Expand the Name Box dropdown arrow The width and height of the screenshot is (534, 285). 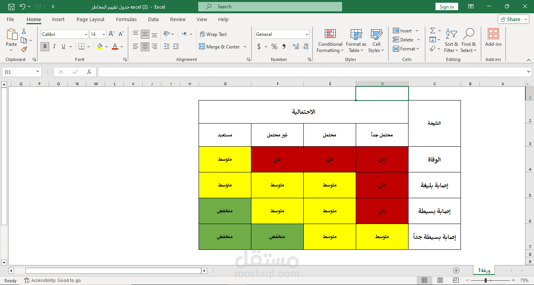coord(38,72)
